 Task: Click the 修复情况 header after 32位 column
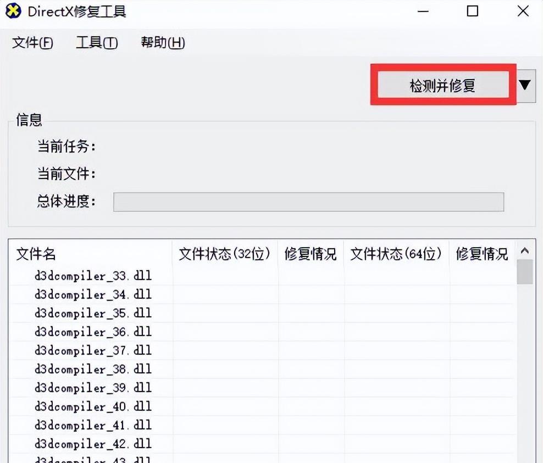click(x=311, y=254)
